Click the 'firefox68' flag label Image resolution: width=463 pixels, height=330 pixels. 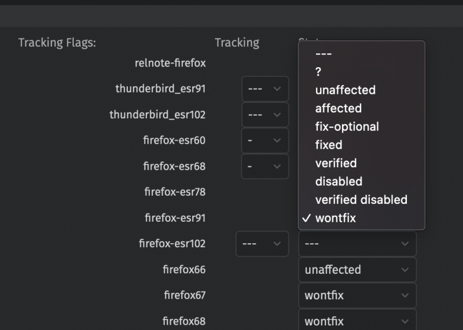click(x=184, y=321)
